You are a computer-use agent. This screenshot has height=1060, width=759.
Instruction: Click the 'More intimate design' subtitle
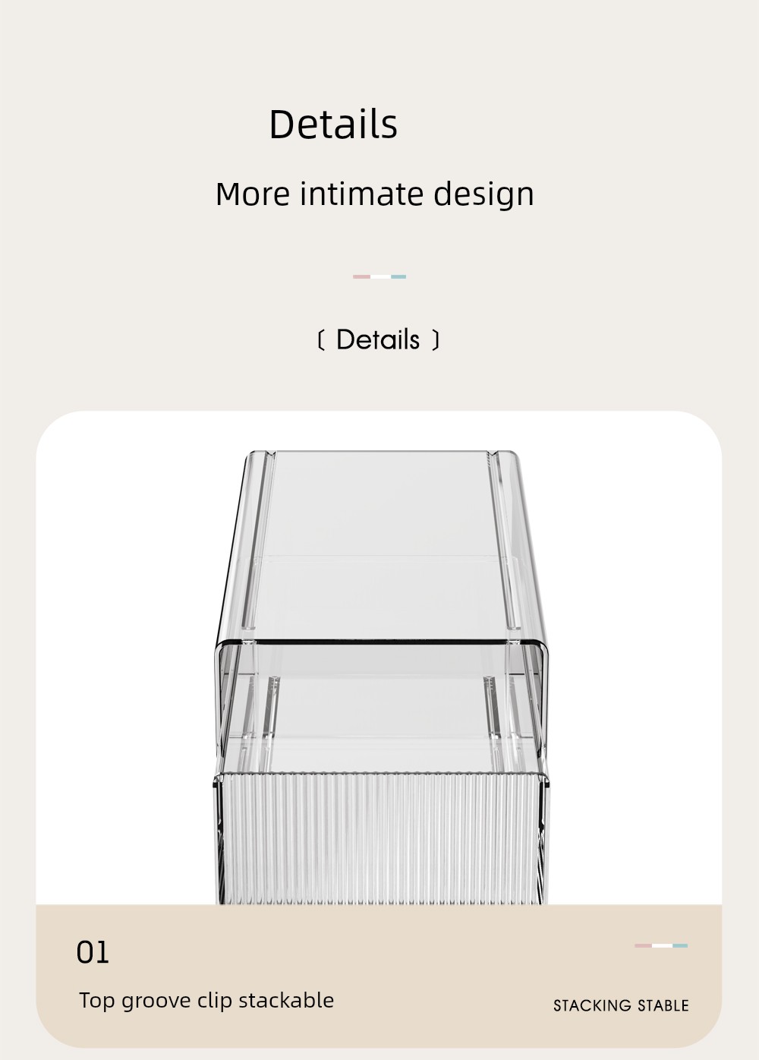(375, 194)
